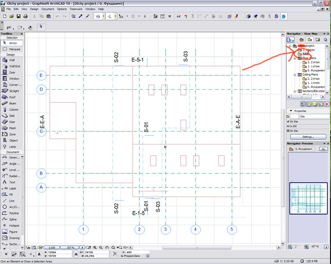The image size is (331, 264).
Task: Collapse the Floor Plans tree folder
Action: tap(295, 58)
